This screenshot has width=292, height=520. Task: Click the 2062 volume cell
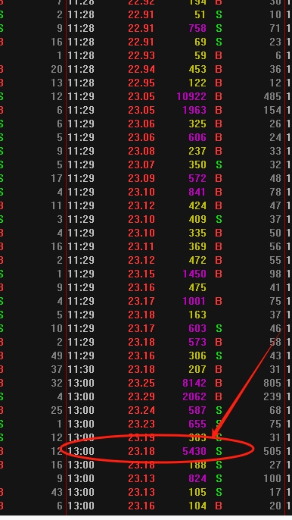tap(194, 396)
